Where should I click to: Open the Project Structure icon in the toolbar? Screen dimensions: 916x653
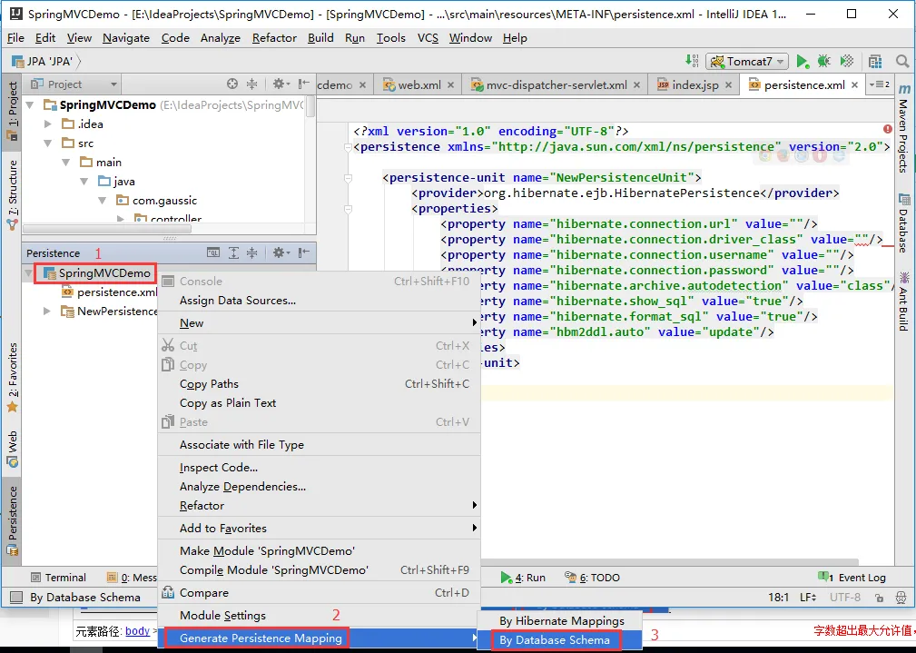[x=874, y=62]
